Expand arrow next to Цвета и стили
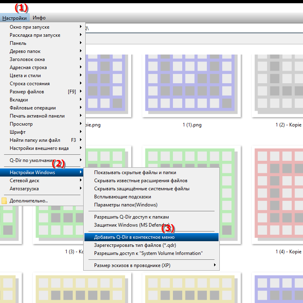 click(x=81, y=75)
